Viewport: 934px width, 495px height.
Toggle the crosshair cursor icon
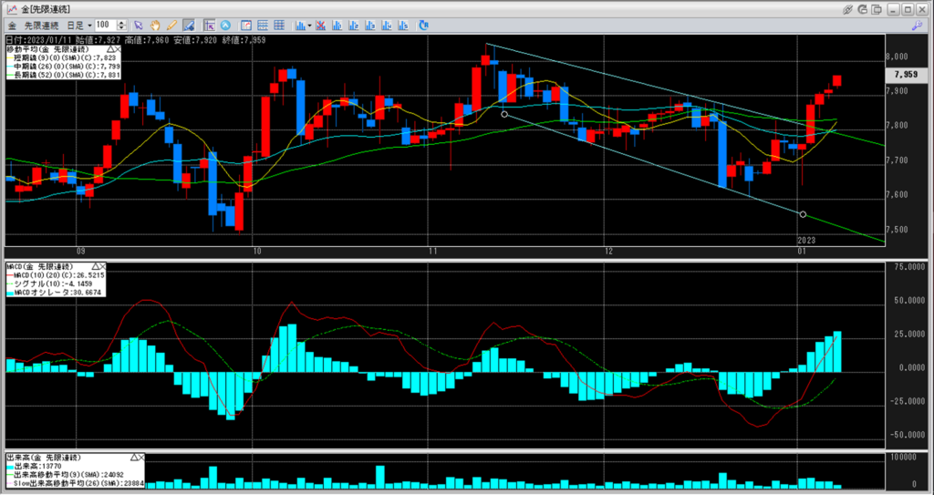click(209, 25)
